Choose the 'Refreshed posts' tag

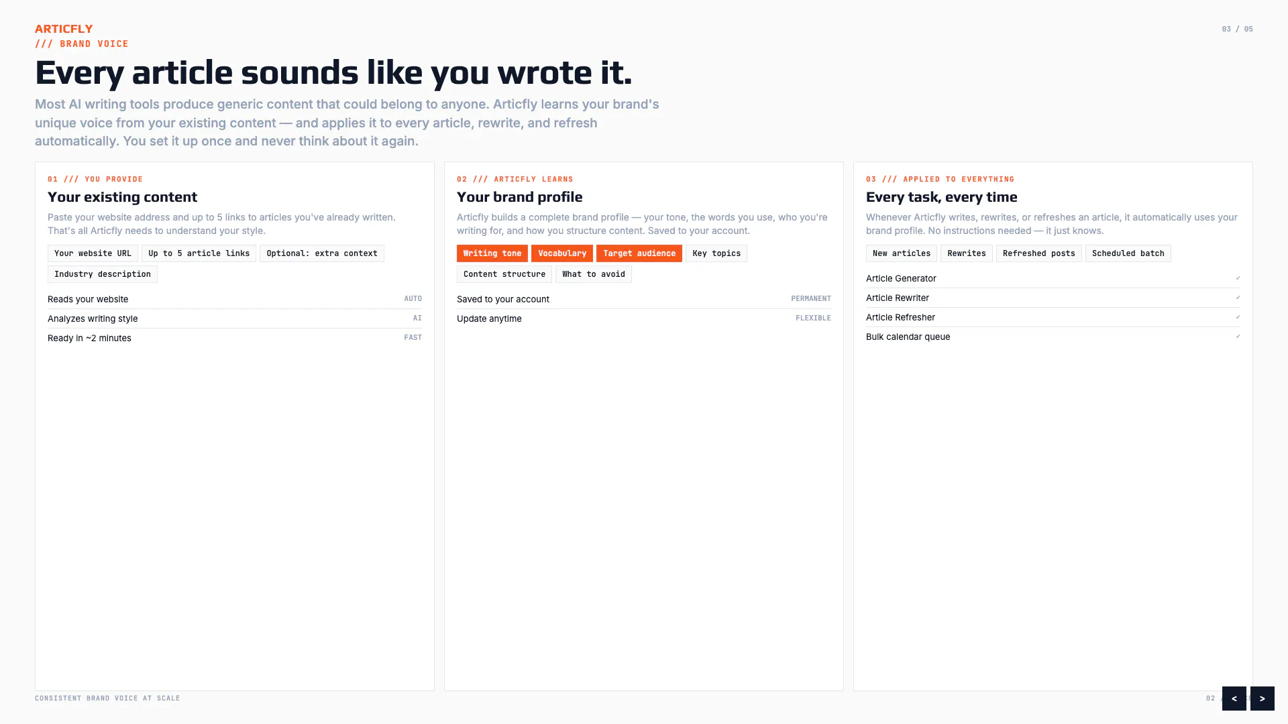pyautogui.click(x=1039, y=253)
